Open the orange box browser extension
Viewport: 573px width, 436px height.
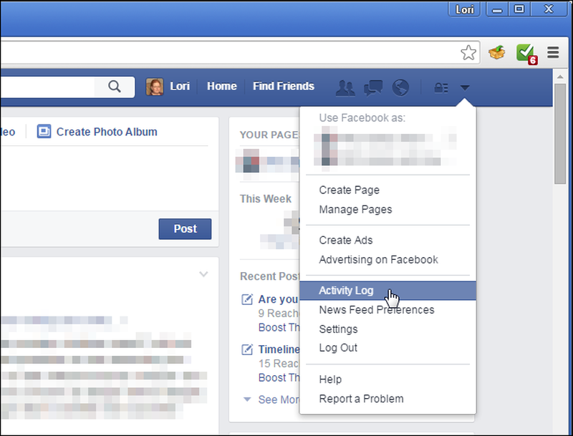point(496,52)
